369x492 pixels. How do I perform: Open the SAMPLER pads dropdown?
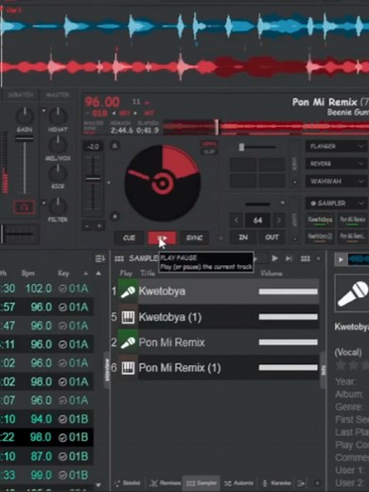click(x=336, y=203)
